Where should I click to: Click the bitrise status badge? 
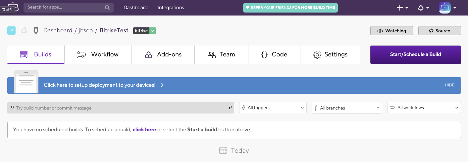pyautogui.click(x=144, y=31)
